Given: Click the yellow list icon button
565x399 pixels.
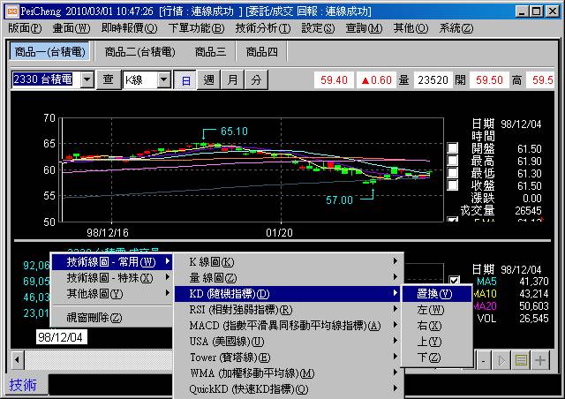Looking at the screenshot, I should pyautogui.click(x=521, y=360).
